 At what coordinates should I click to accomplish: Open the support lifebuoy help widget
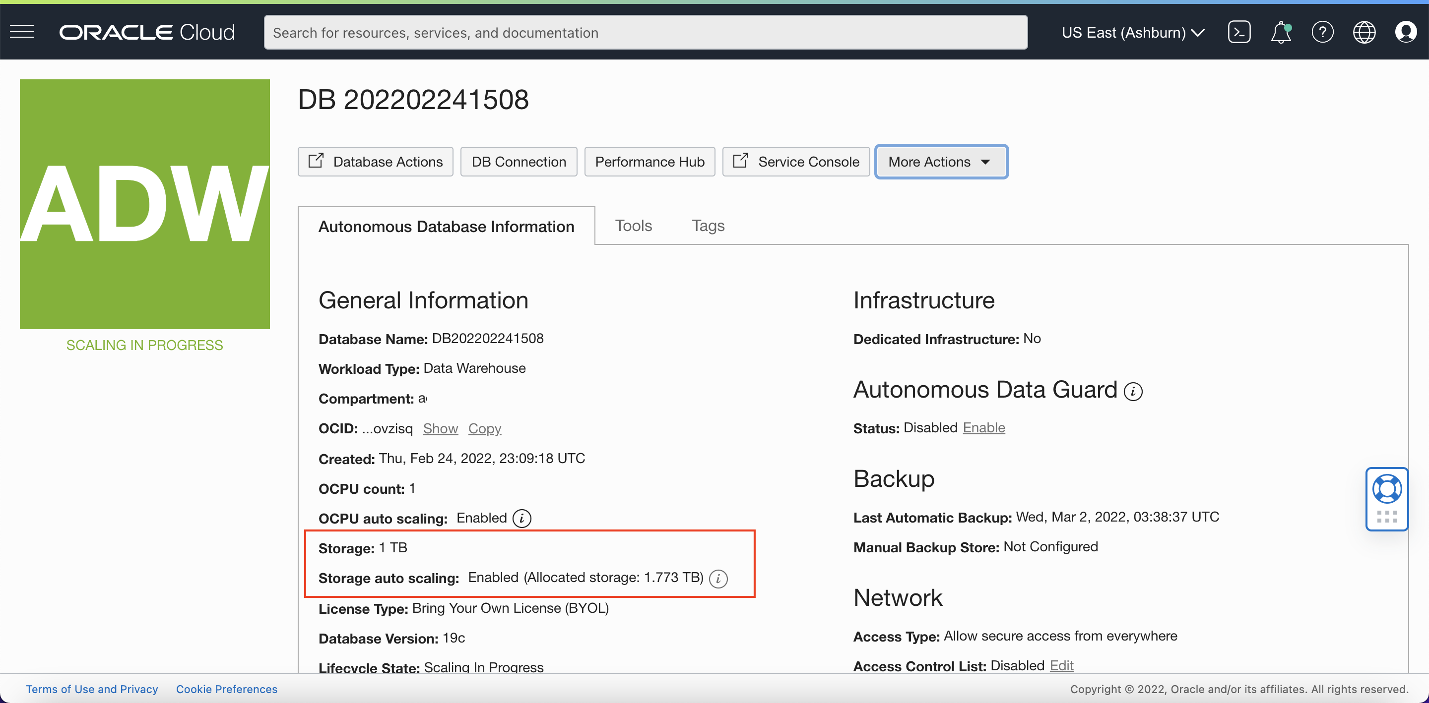pos(1386,489)
